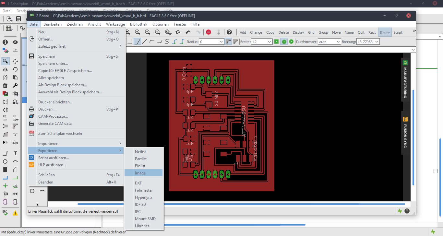Click the red Stop command icon
Image resolution: width=443 pixels, height=236 pixels.
pos(209,32)
